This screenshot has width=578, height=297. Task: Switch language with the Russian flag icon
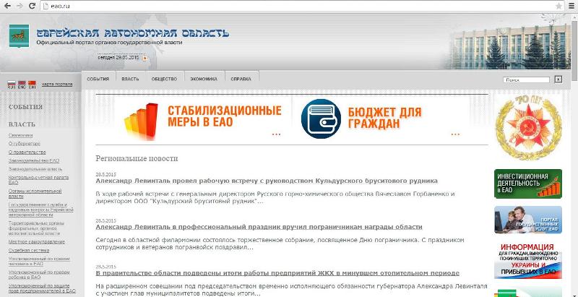pyautogui.click(x=11, y=84)
